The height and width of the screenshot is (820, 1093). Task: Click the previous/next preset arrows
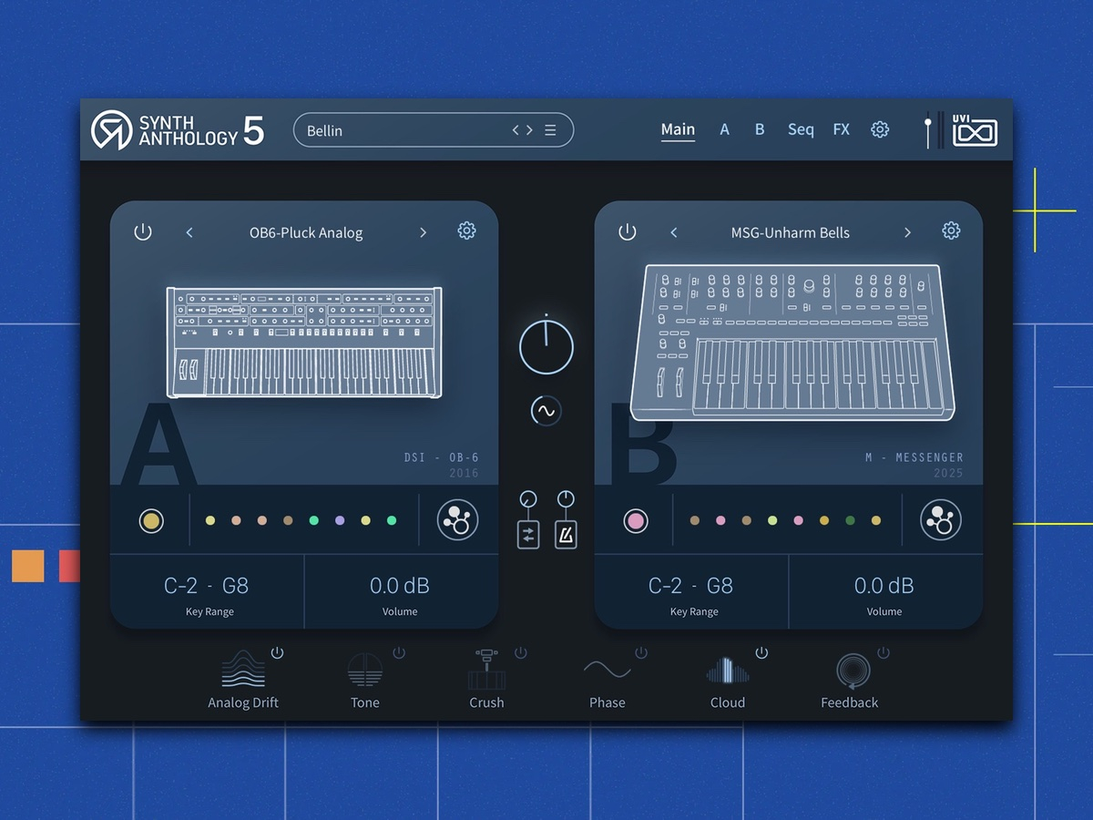(x=523, y=130)
